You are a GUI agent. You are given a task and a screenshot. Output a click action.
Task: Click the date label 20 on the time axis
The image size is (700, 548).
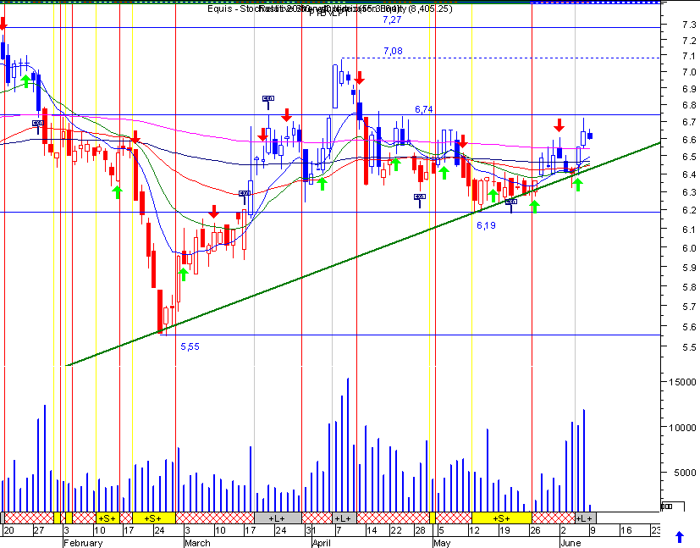pyautogui.click(x=8, y=530)
